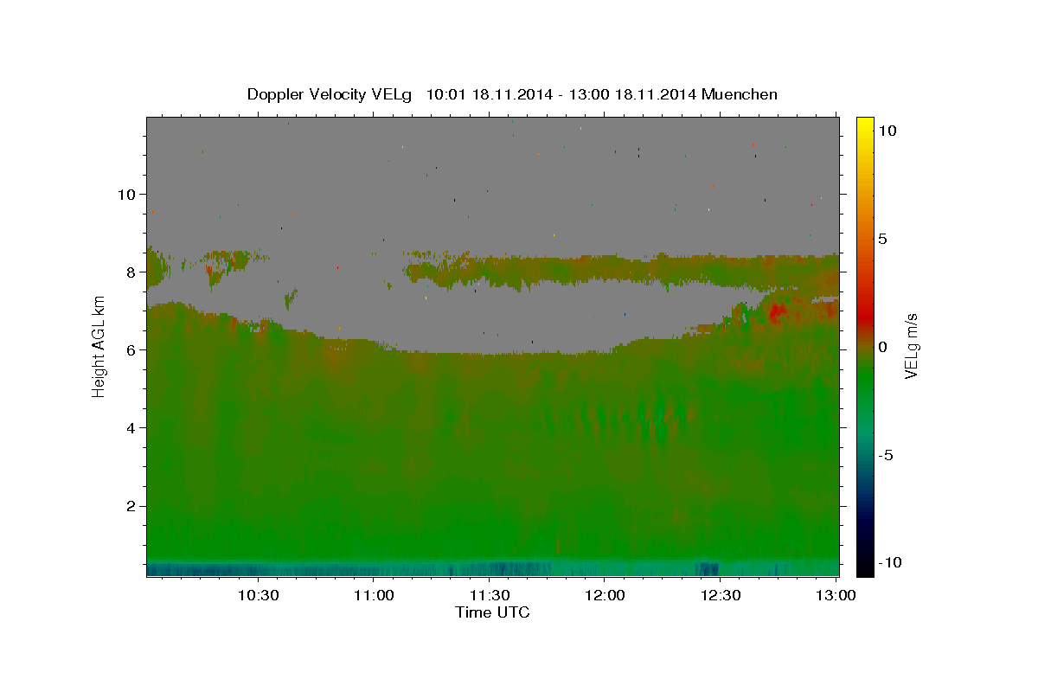Click the end time '13:00 18.11.2014' in title
This screenshot has width=1038, height=692.
(635, 94)
